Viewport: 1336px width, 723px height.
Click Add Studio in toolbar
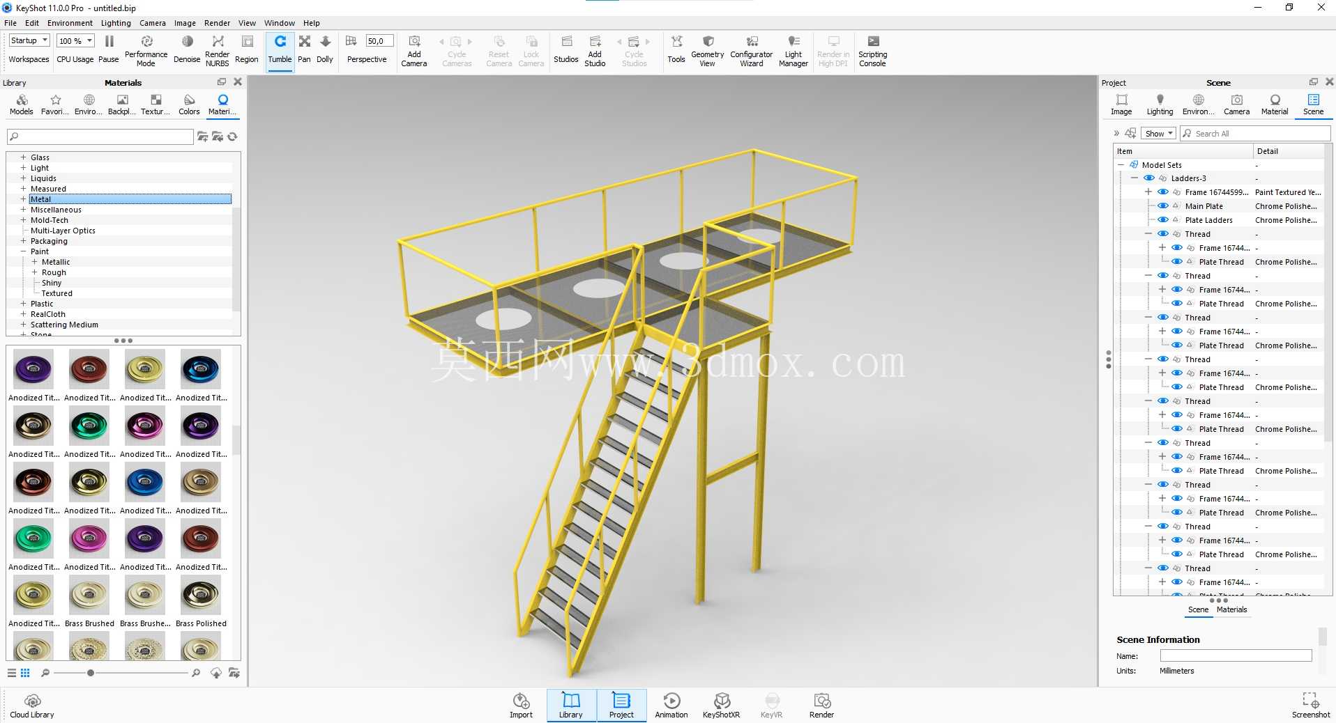(595, 49)
